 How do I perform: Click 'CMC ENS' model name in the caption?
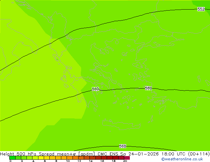[108, 154]
